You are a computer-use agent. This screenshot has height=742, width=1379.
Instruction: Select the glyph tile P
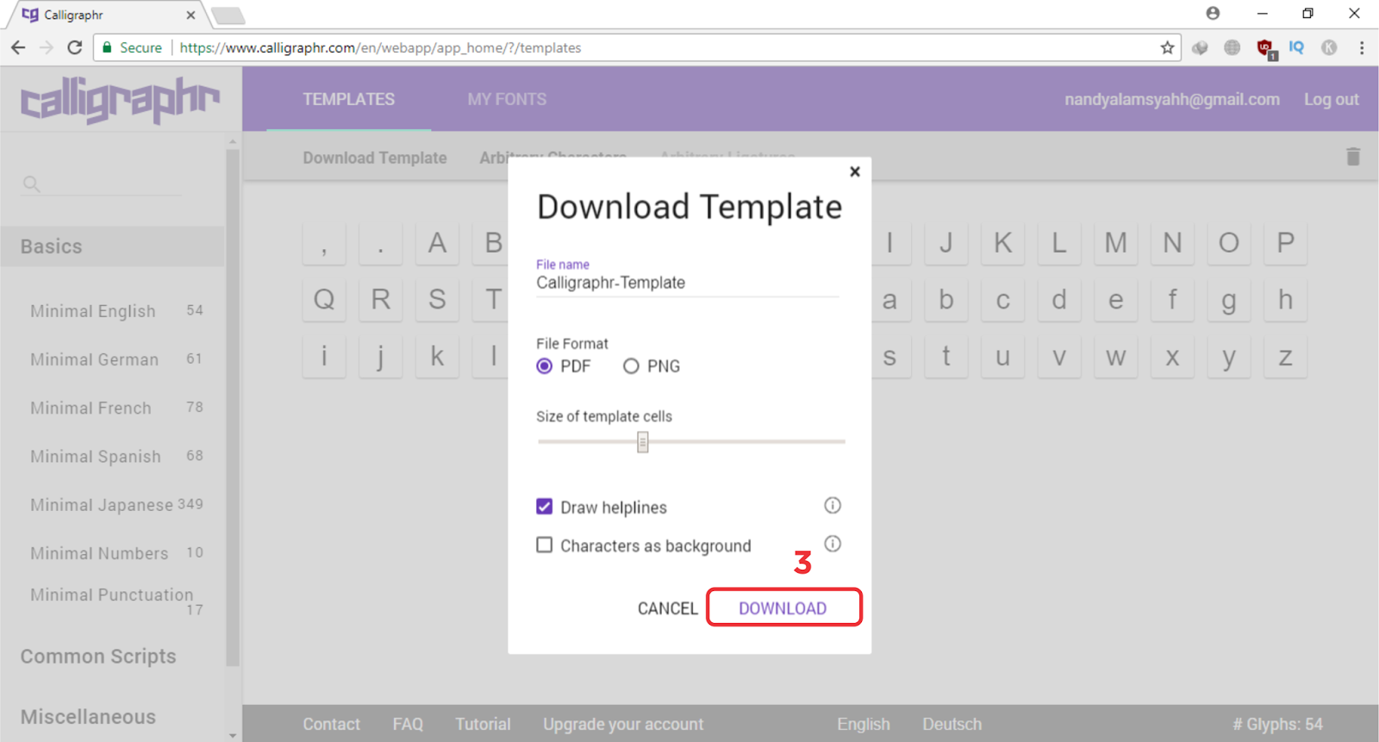click(1285, 243)
